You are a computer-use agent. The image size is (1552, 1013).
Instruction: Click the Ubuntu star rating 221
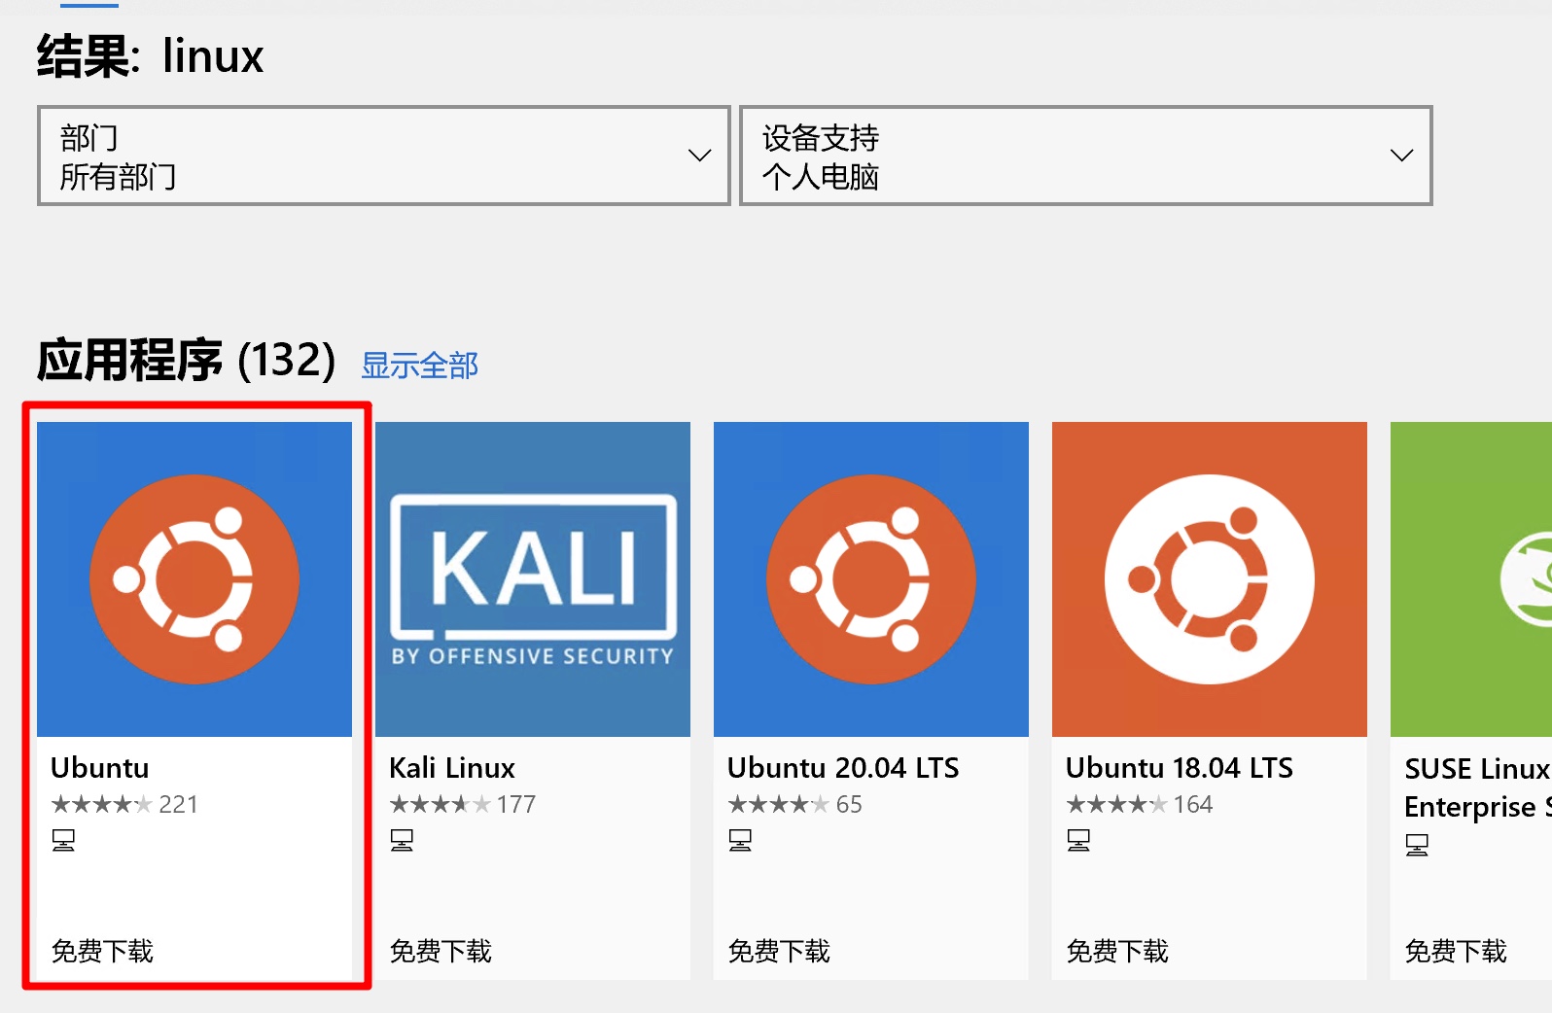(124, 804)
